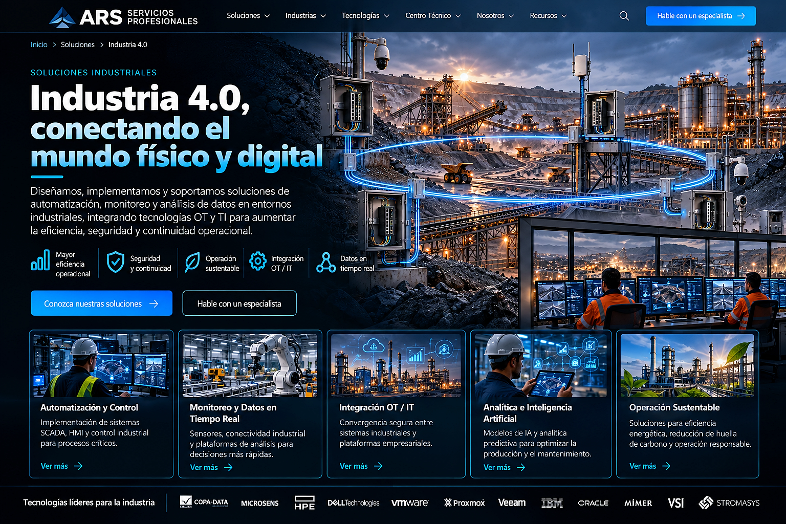
Task: Click the shield Seguridad y continuidad icon
Action: (x=115, y=262)
